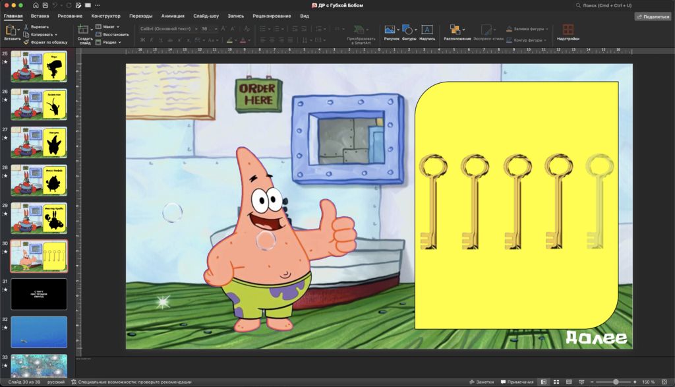Open the font size 36 dropdown
This screenshot has height=387, width=675.
216,29
